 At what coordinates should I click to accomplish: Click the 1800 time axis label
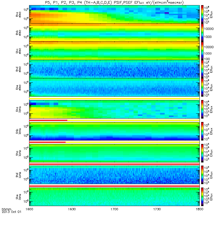coord(199,209)
